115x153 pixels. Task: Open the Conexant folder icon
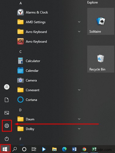click(20, 90)
